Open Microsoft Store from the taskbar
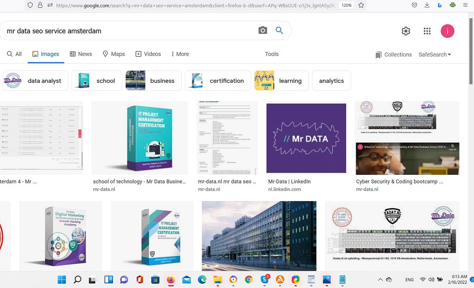Image resolution: width=474 pixels, height=288 pixels. (x=155, y=280)
